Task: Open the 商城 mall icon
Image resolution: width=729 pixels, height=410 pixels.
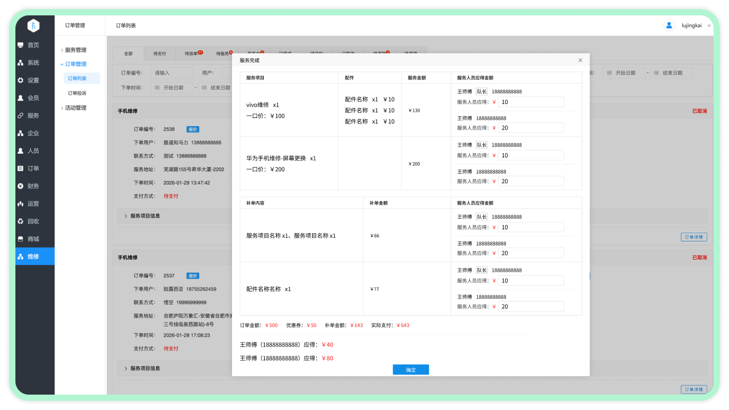Action: point(21,239)
